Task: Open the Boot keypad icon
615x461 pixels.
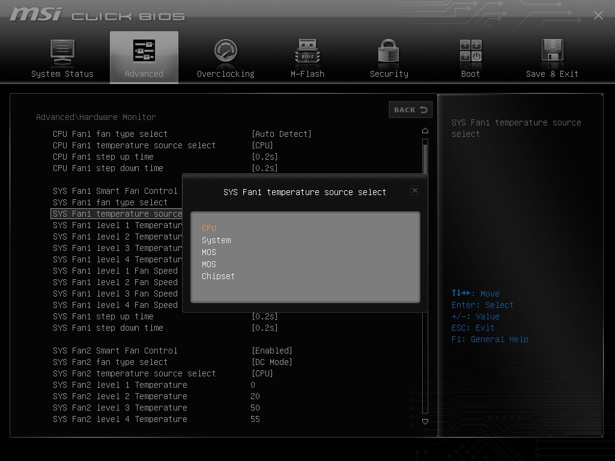Action: 471,50
